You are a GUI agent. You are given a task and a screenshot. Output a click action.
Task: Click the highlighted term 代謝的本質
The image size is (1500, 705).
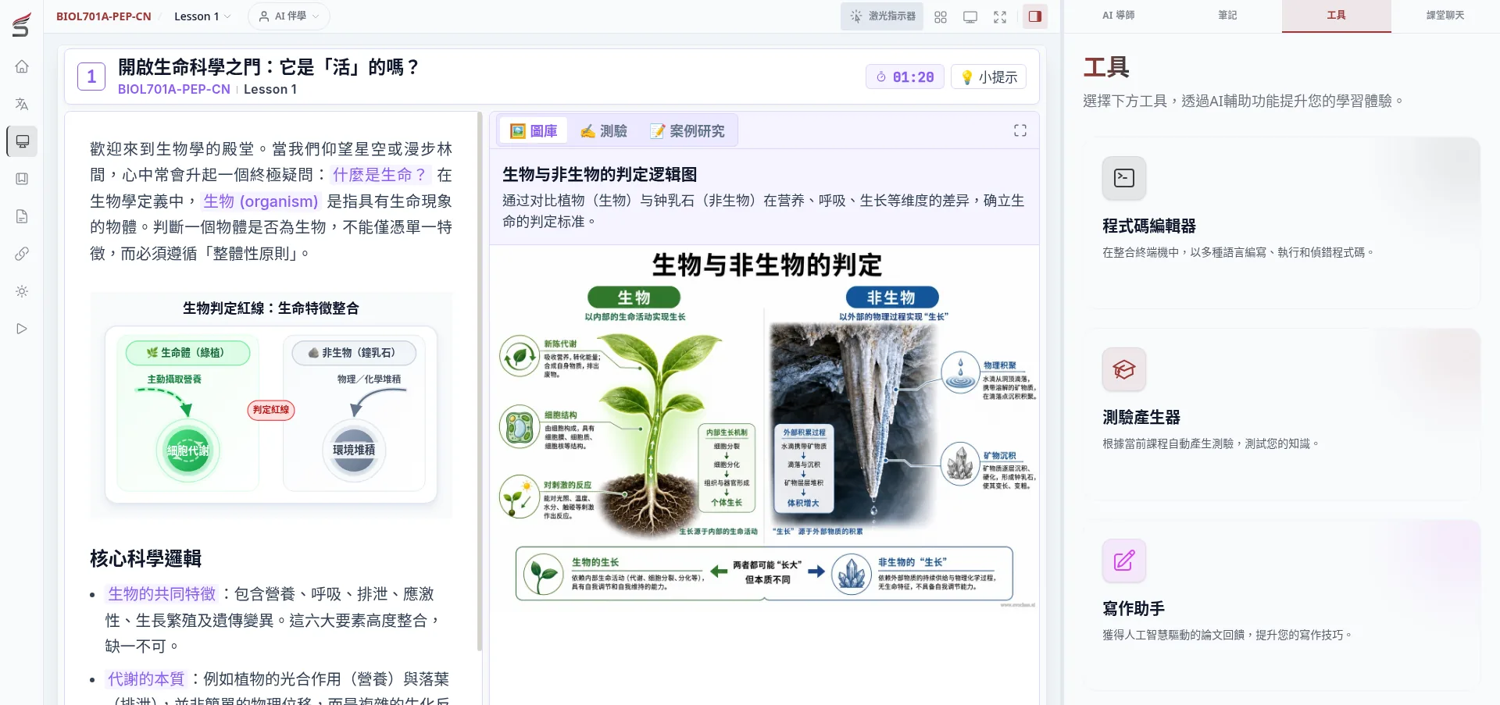tap(146, 679)
